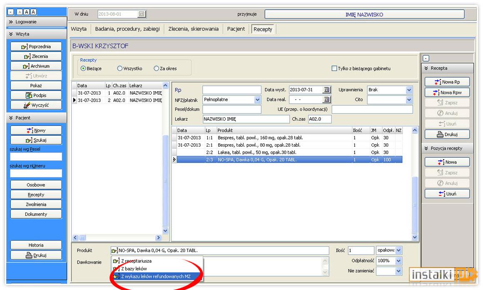Open the Odpłatność percentage dropdown
The height and width of the screenshot is (290, 483).
(398, 261)
